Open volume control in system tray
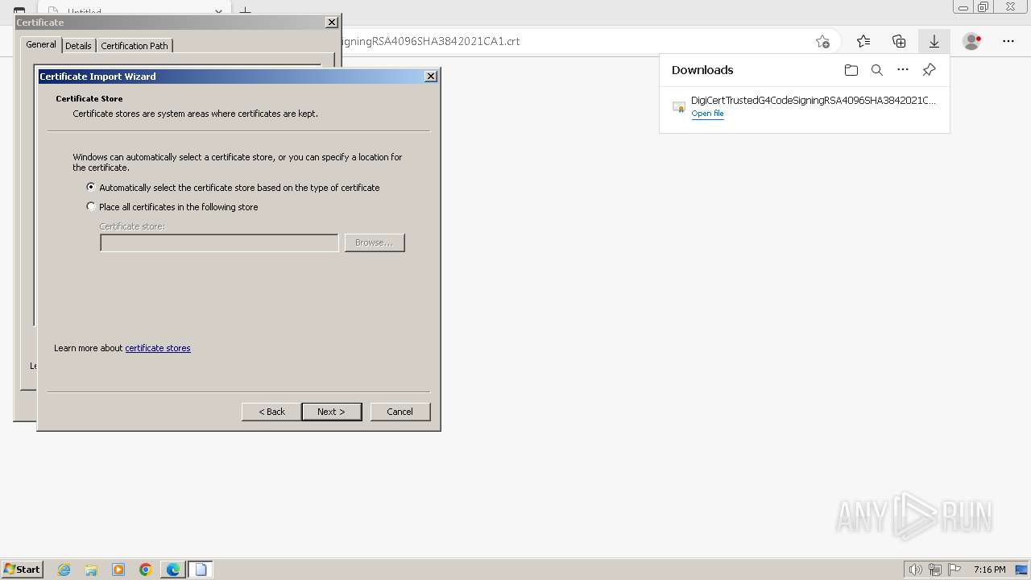Viewport: 1031px width, 580px height. point(915,570)
